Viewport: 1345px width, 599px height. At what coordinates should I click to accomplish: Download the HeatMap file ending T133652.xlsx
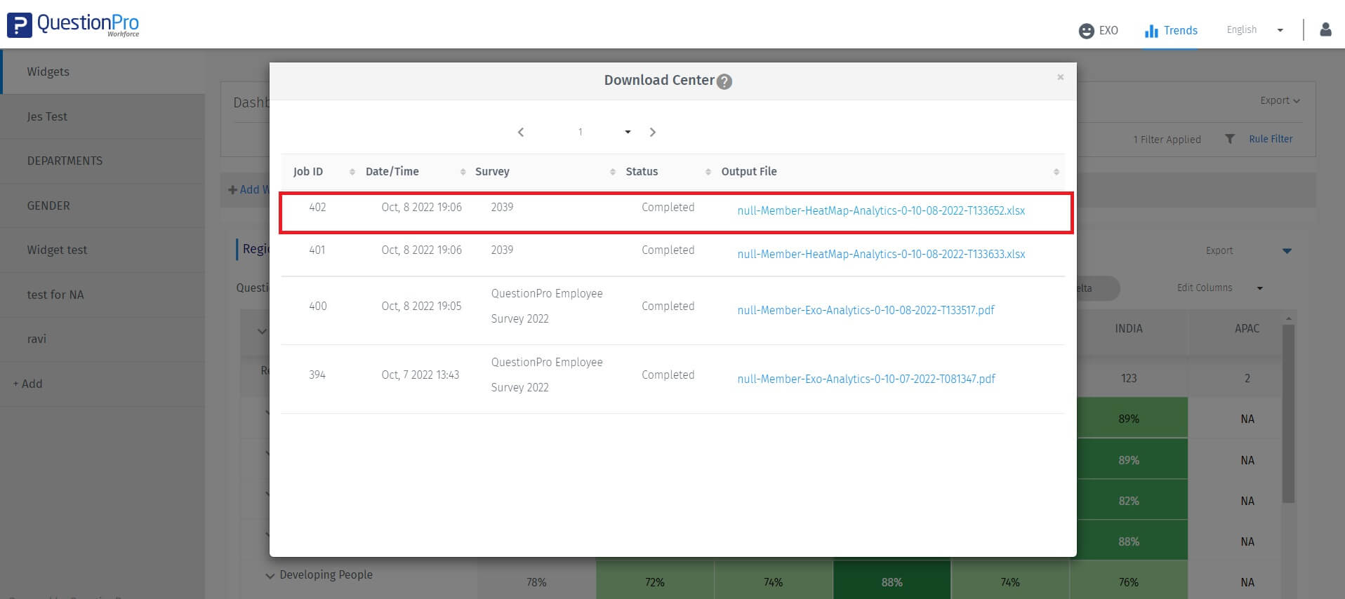point(881,210)
